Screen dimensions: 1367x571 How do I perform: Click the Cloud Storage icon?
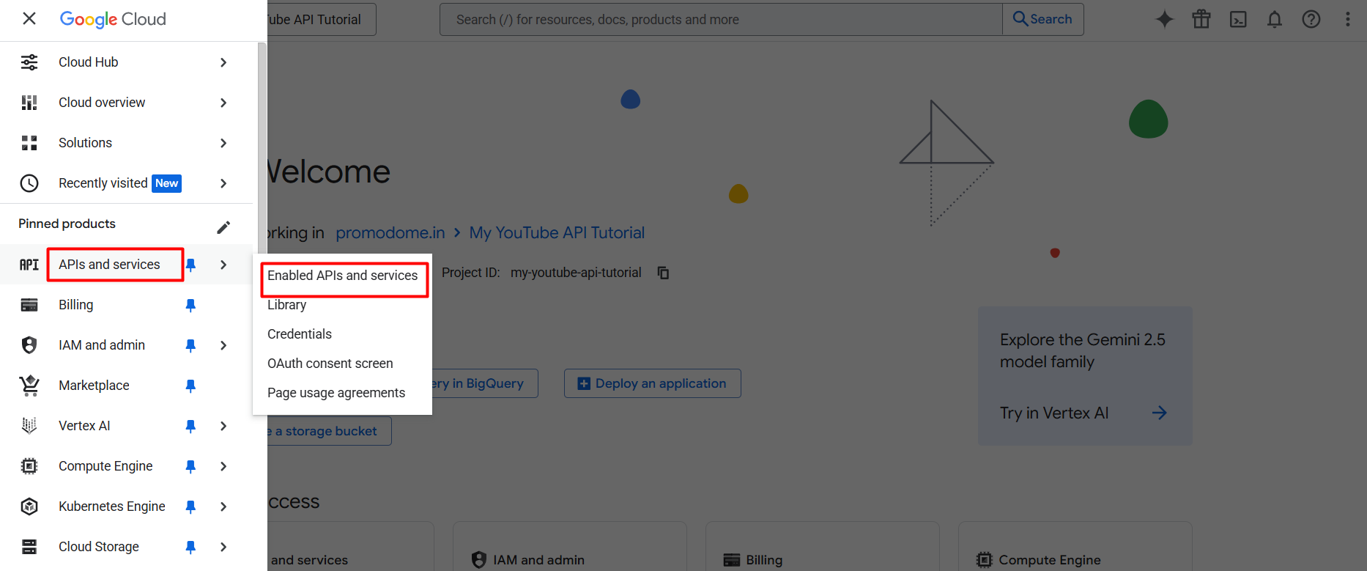click(x=29, y=547)
